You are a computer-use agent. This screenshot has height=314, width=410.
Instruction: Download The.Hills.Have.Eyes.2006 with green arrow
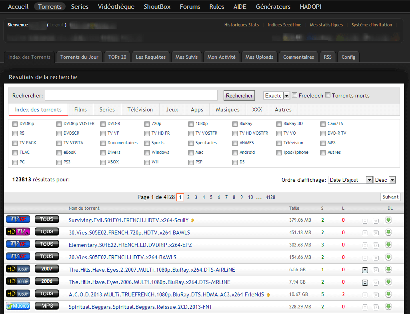click(x=388, y=282)
